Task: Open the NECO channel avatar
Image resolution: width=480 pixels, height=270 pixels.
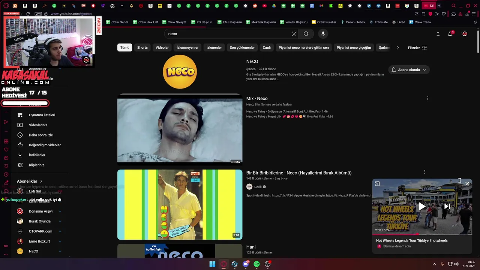Action: (x=180, y=72)
